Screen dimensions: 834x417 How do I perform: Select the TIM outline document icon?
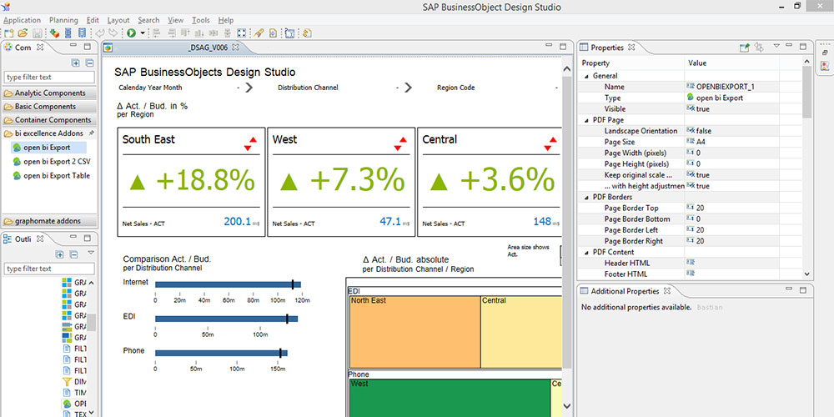tap(67, 393)
